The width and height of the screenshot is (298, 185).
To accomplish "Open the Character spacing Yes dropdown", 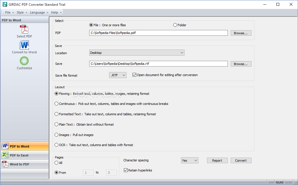I will pyautogui.click(x=189, y=160).
